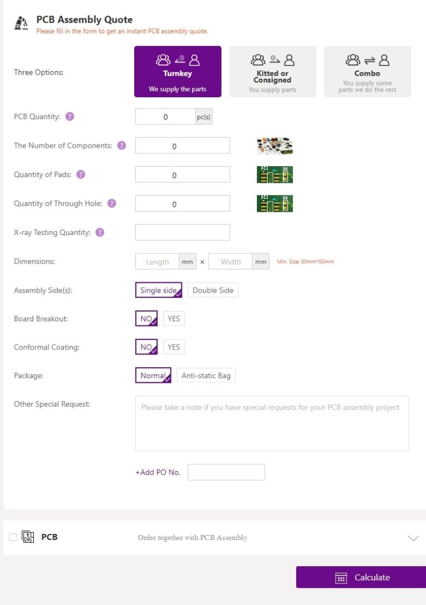Click help icon beside Number of Components
This screenshot has width=426, height=605.
(121, 146)
